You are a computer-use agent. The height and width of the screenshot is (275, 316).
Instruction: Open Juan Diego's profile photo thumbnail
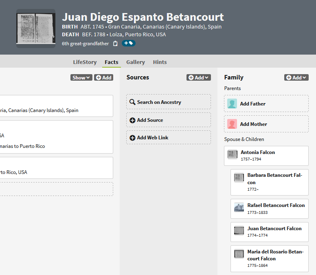pyautogui.click(x=36, y=29)
